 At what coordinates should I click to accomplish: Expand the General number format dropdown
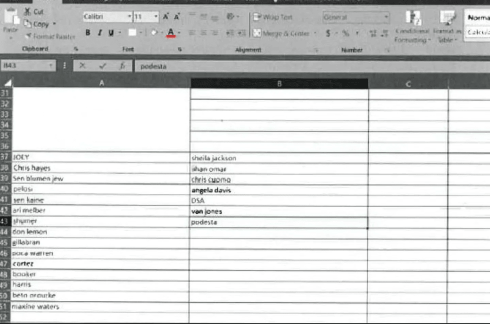(x=385, y=17)
